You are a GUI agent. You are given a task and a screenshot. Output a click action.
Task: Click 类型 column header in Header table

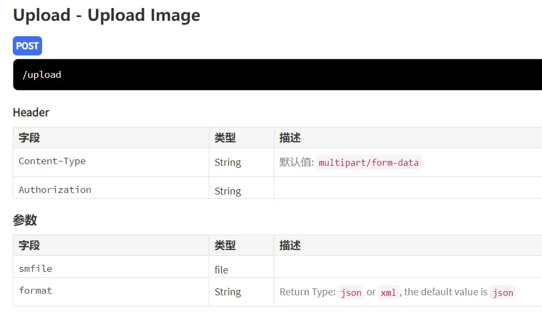[x=225, y=138]
